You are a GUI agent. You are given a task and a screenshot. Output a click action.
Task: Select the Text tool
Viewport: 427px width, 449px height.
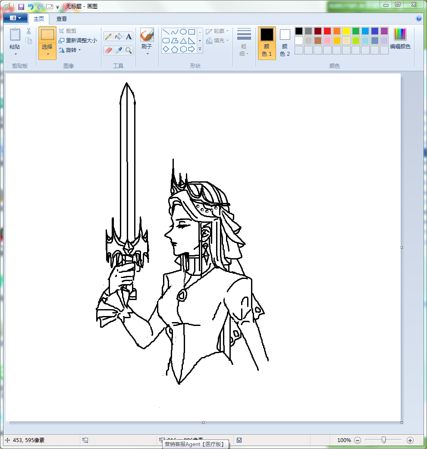(x=129, y=37)
